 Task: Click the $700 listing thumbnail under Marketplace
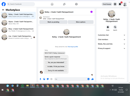[x=41, y=18]
